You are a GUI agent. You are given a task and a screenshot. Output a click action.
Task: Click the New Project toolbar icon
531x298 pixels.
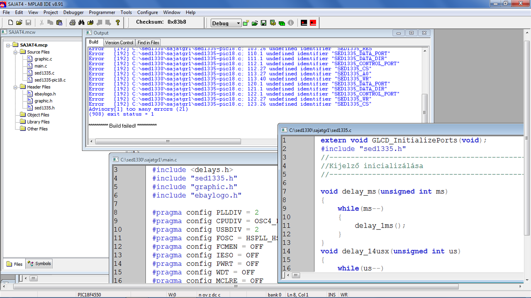pos(246,23)
